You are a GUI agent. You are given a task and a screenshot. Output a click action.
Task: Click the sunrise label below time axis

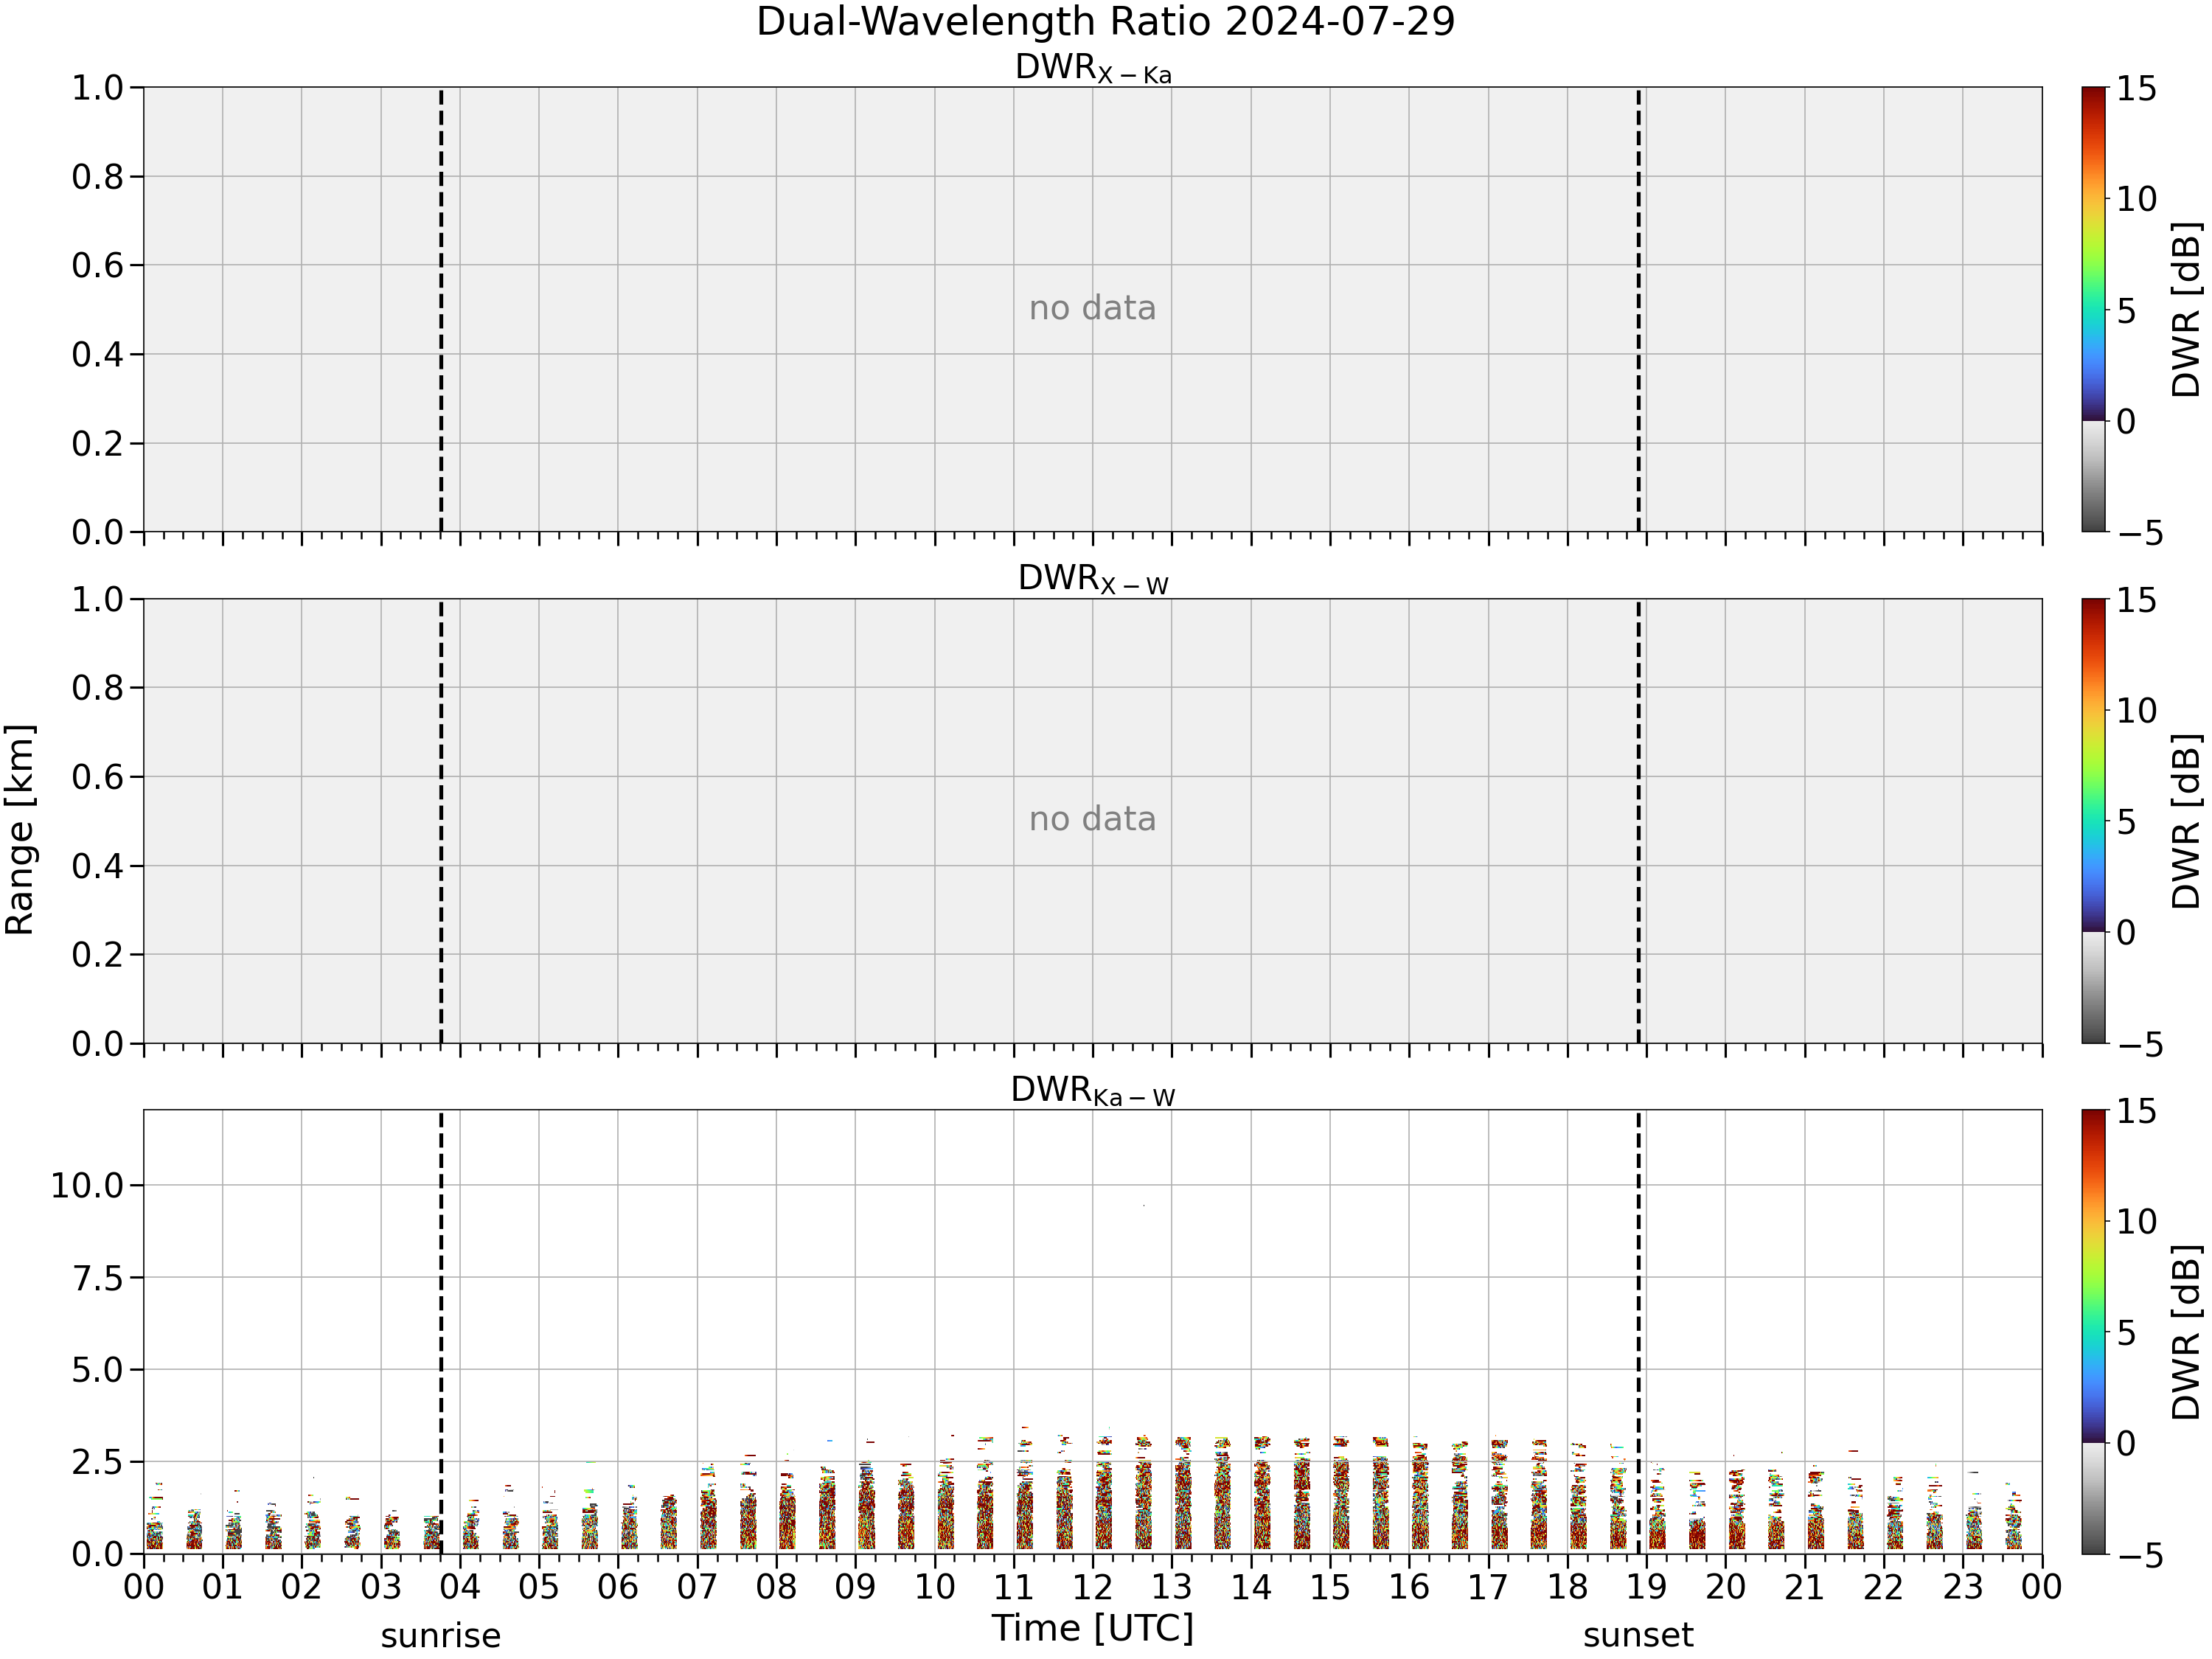click(x=441, y=1636)
